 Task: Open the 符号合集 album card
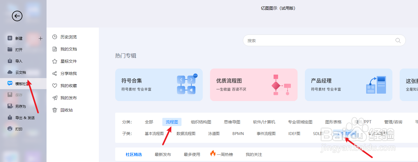[x=159, y=85]
